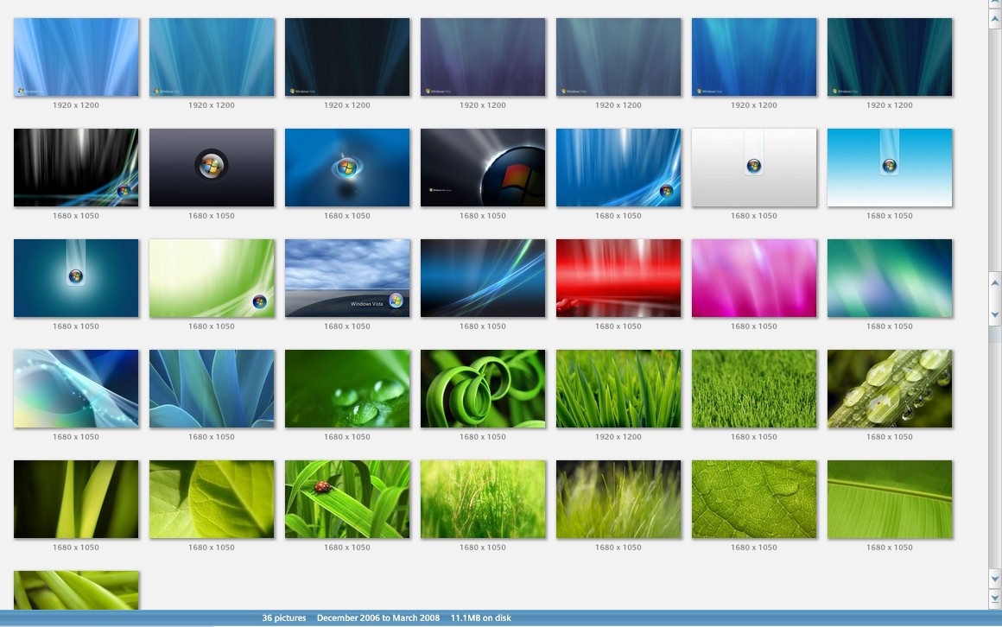This screenshot has height=627, width=1002.
Task: Open the blue abstract swirl wallpaper
Action: [76, 389]
